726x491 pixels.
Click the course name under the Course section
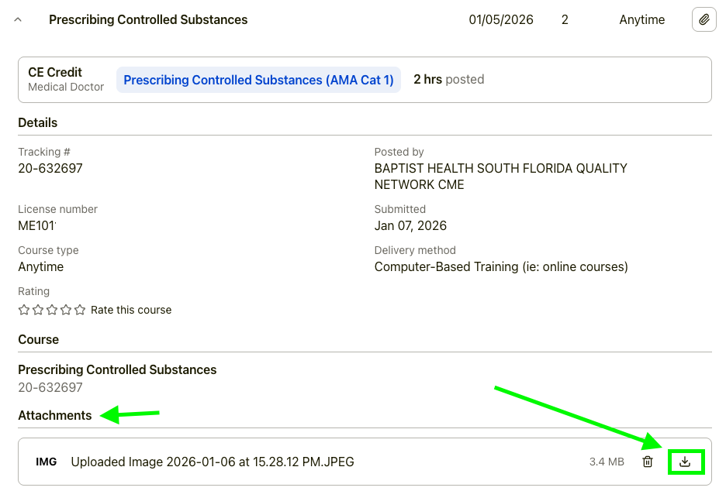[x=117, y=369]
